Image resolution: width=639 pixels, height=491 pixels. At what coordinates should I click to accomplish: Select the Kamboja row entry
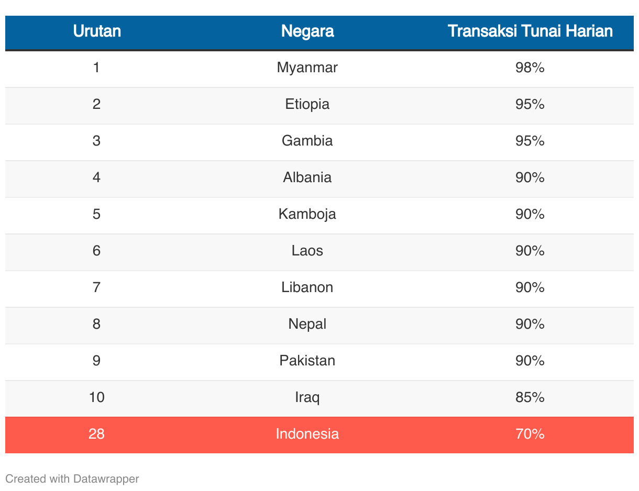coord(307,214)
